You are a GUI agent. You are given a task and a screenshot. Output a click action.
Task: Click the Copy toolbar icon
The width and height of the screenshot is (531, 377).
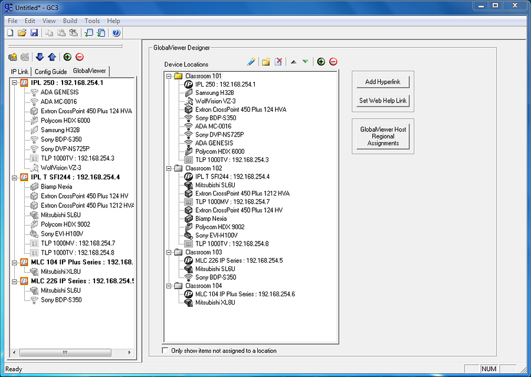click(x=50, y=33)
